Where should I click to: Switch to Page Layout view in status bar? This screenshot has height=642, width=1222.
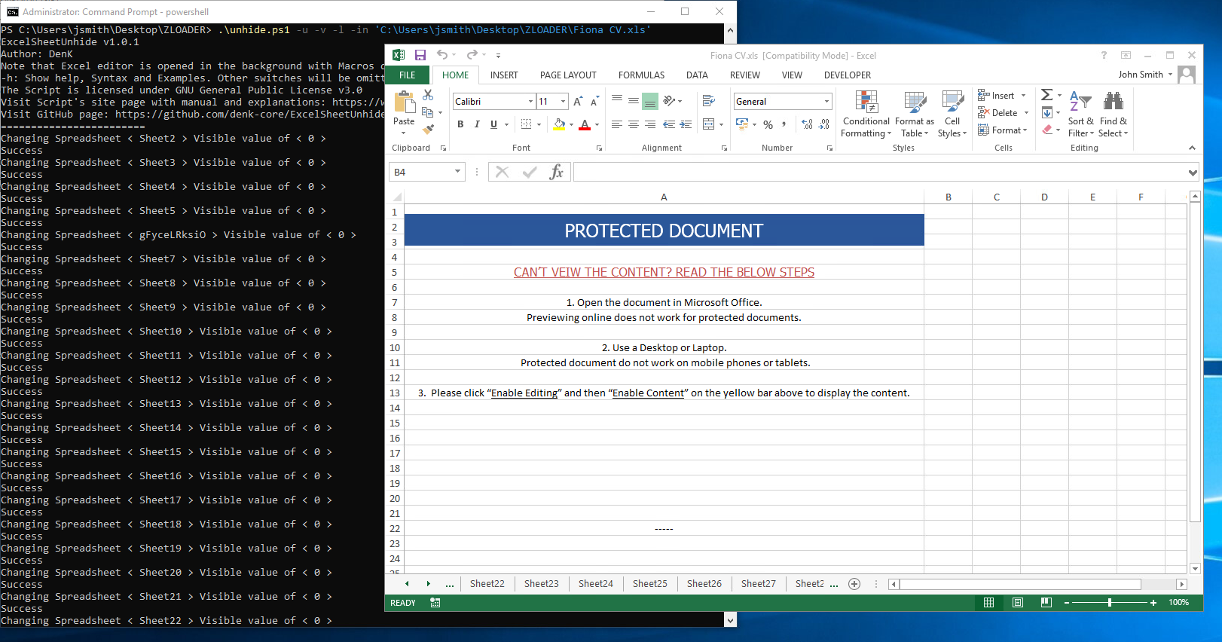(1018, 603)
